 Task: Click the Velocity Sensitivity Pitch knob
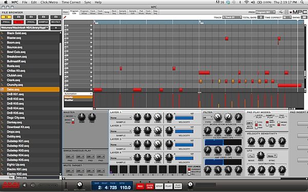[251, 141]
